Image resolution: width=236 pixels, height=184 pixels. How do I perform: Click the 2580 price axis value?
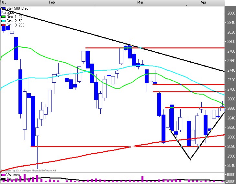coord(231,147)
